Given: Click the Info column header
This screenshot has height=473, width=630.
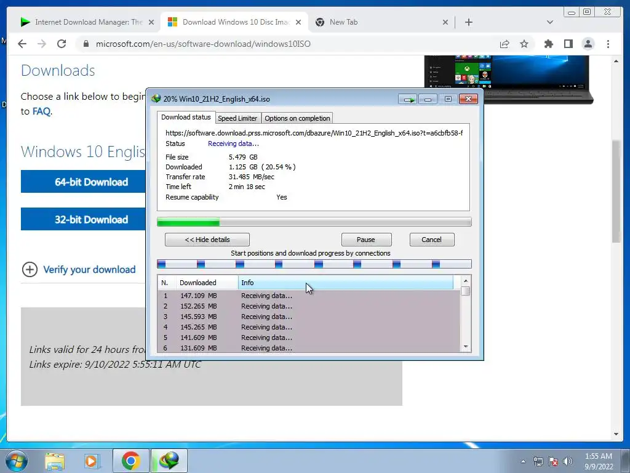Looking at the screenshot, I should tap(346, 283).
